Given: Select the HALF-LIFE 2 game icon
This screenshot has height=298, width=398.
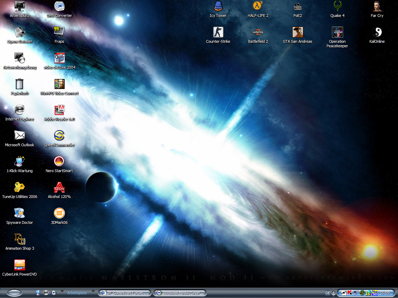Looking at the screenshot, I should coord(258,9).
